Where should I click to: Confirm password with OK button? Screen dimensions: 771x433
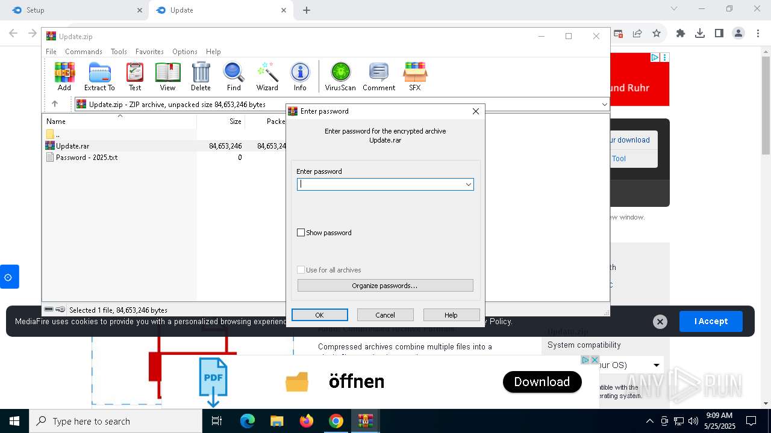pyautogui.click(x=320, y=315)
